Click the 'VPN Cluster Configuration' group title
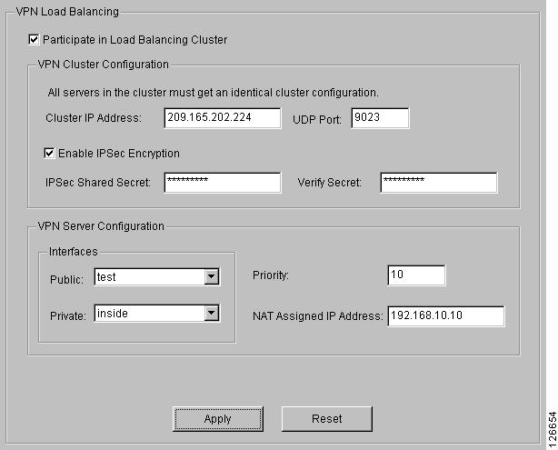 pos(104,65)
